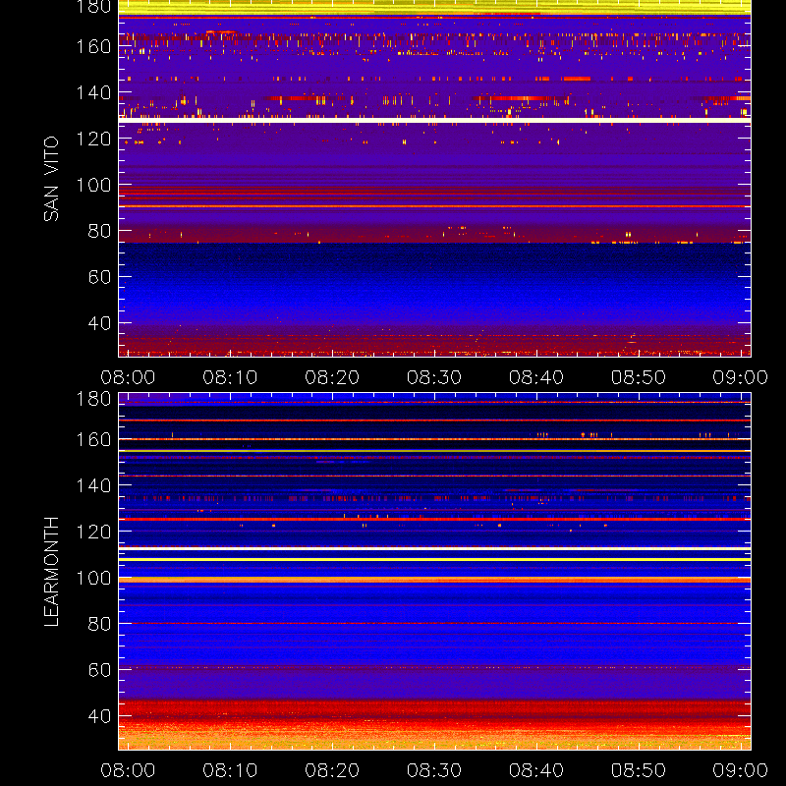Select the 40 tick label on Learmonth axis
Screen dimensions: 786x786
point(99,716)
